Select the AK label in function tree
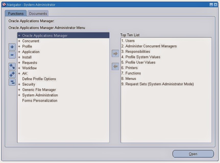This screenshot has width=220, height=163. [x=25, y=73]
